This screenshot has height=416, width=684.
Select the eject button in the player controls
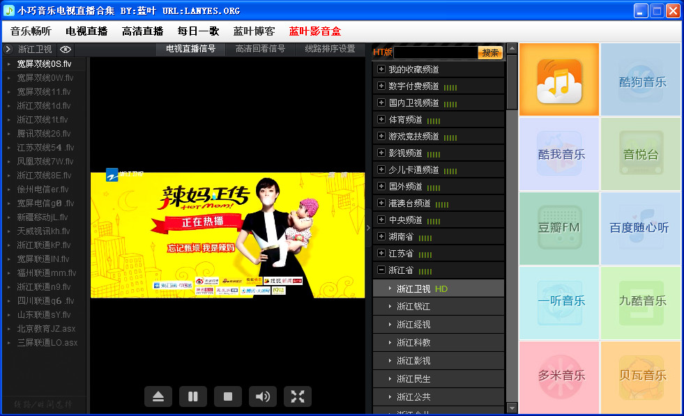(158, 396)
